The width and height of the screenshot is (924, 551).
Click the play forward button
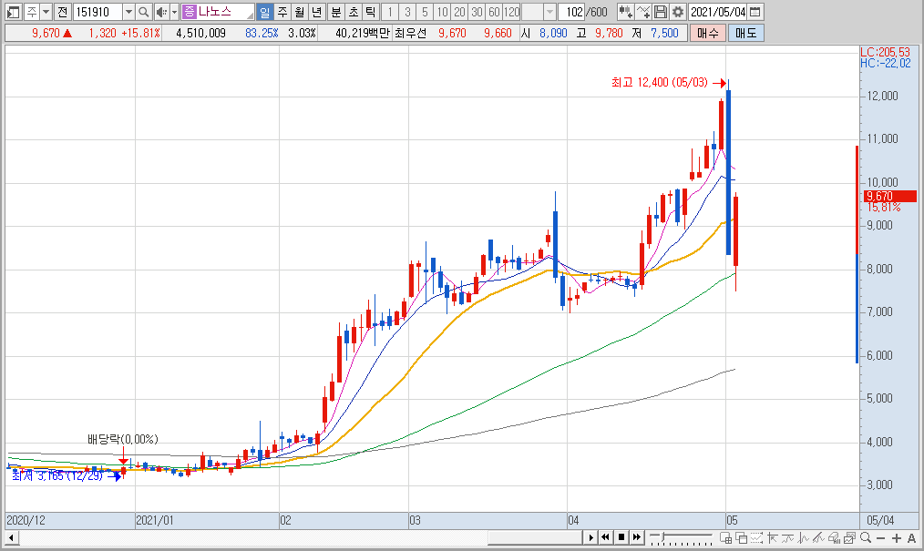tap(591, 537)
